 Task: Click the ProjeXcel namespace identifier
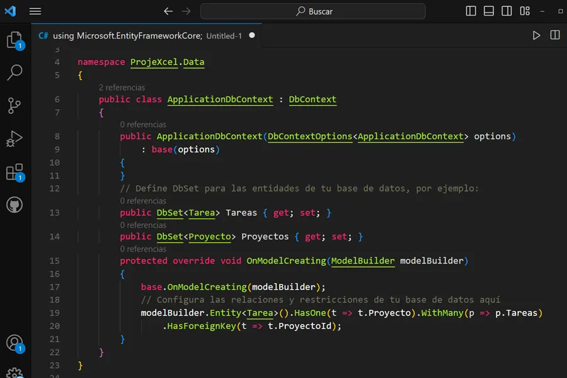tap(154, 62)
